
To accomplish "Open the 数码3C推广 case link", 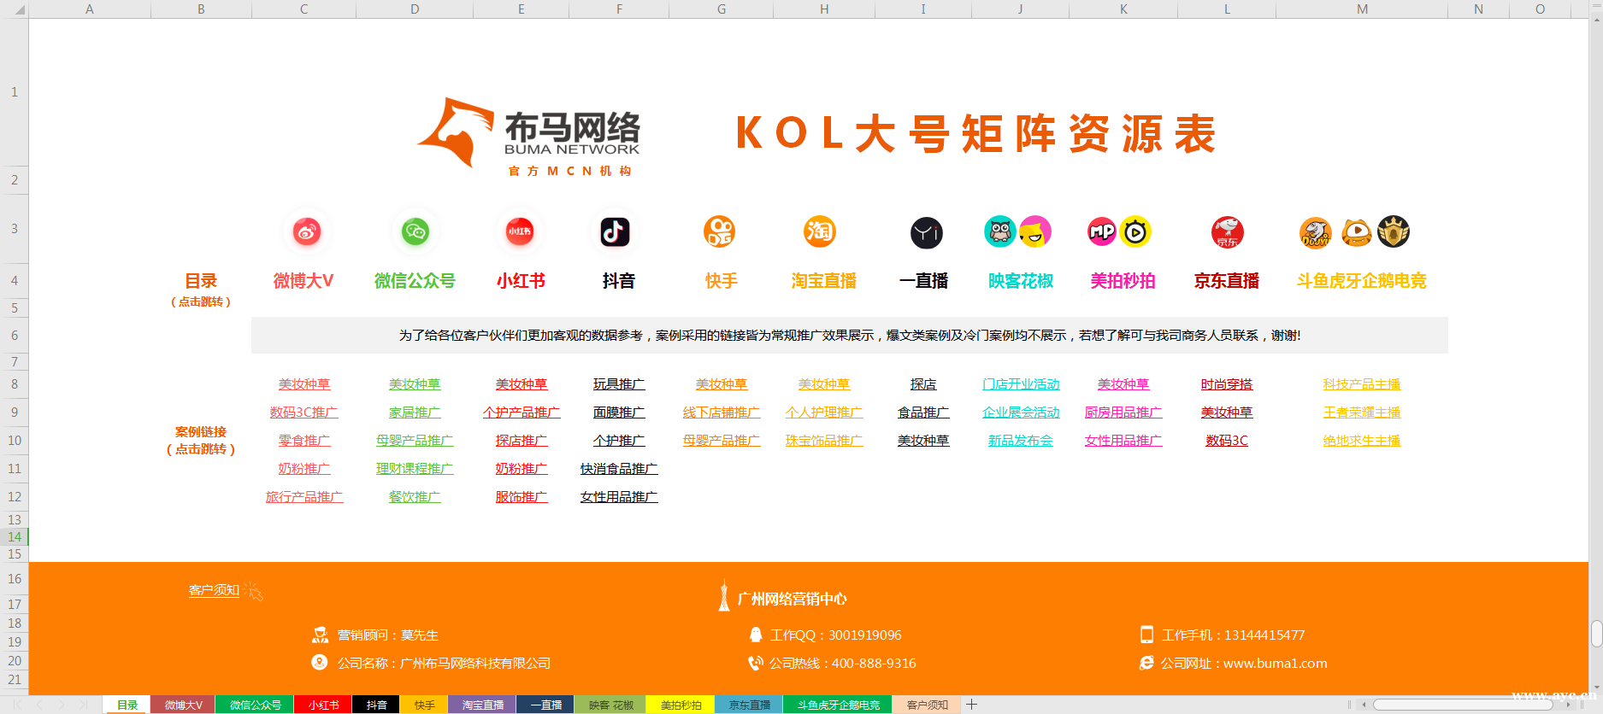I will (304, 413).
